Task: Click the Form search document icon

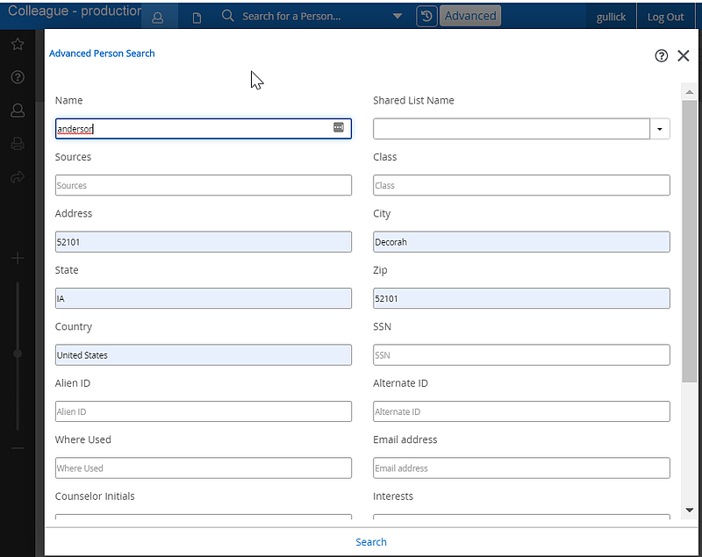Action: click(197, 17)
